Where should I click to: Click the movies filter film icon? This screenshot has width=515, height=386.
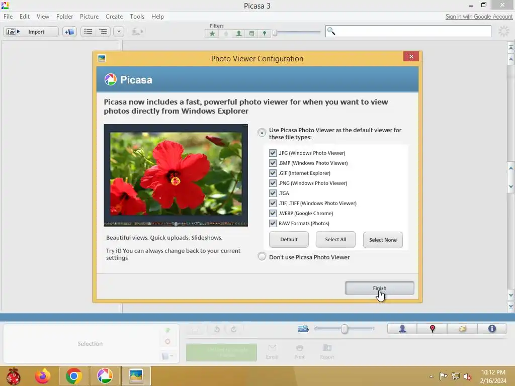click(251, 34)
